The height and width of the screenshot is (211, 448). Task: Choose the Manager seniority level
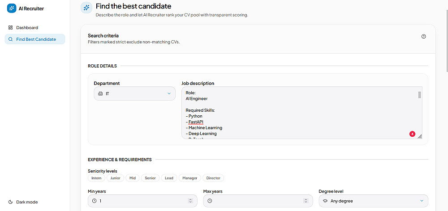(190, 178)
